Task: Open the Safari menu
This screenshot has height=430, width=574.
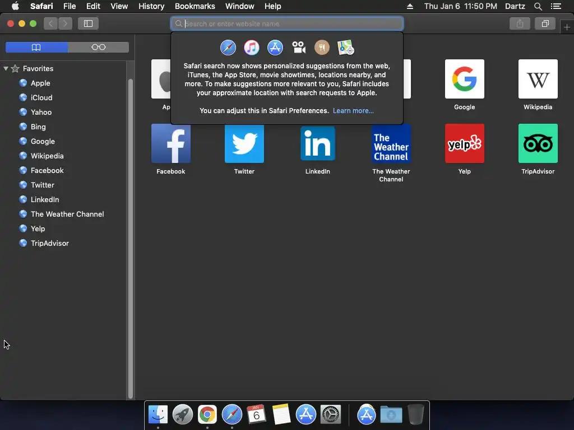Action: tap(41, 6)
